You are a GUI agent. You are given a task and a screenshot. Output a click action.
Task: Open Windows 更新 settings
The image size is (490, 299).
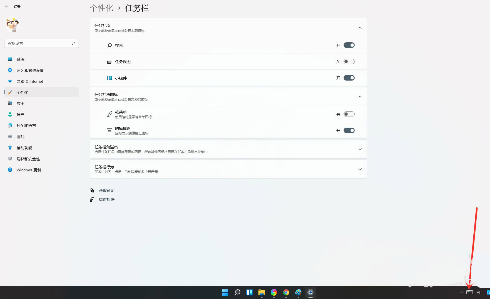[x=28, y=170]
